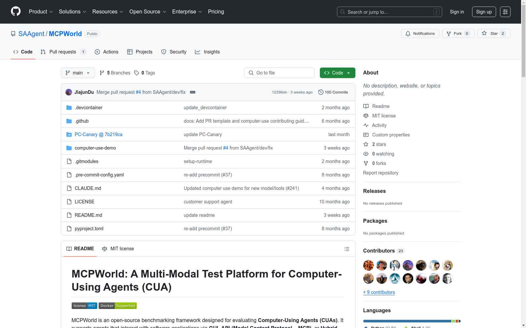Click the Activity pulse icon
The height and width of the screenshot is (328, 526).
tap(366, 125)
